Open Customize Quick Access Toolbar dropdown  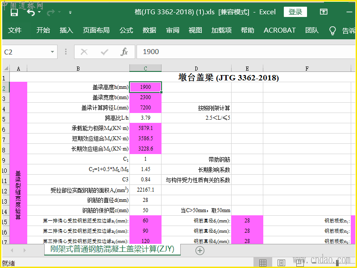[70, 12]
